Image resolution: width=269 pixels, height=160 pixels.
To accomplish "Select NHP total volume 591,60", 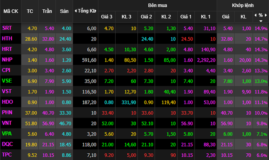I will 89,60.
